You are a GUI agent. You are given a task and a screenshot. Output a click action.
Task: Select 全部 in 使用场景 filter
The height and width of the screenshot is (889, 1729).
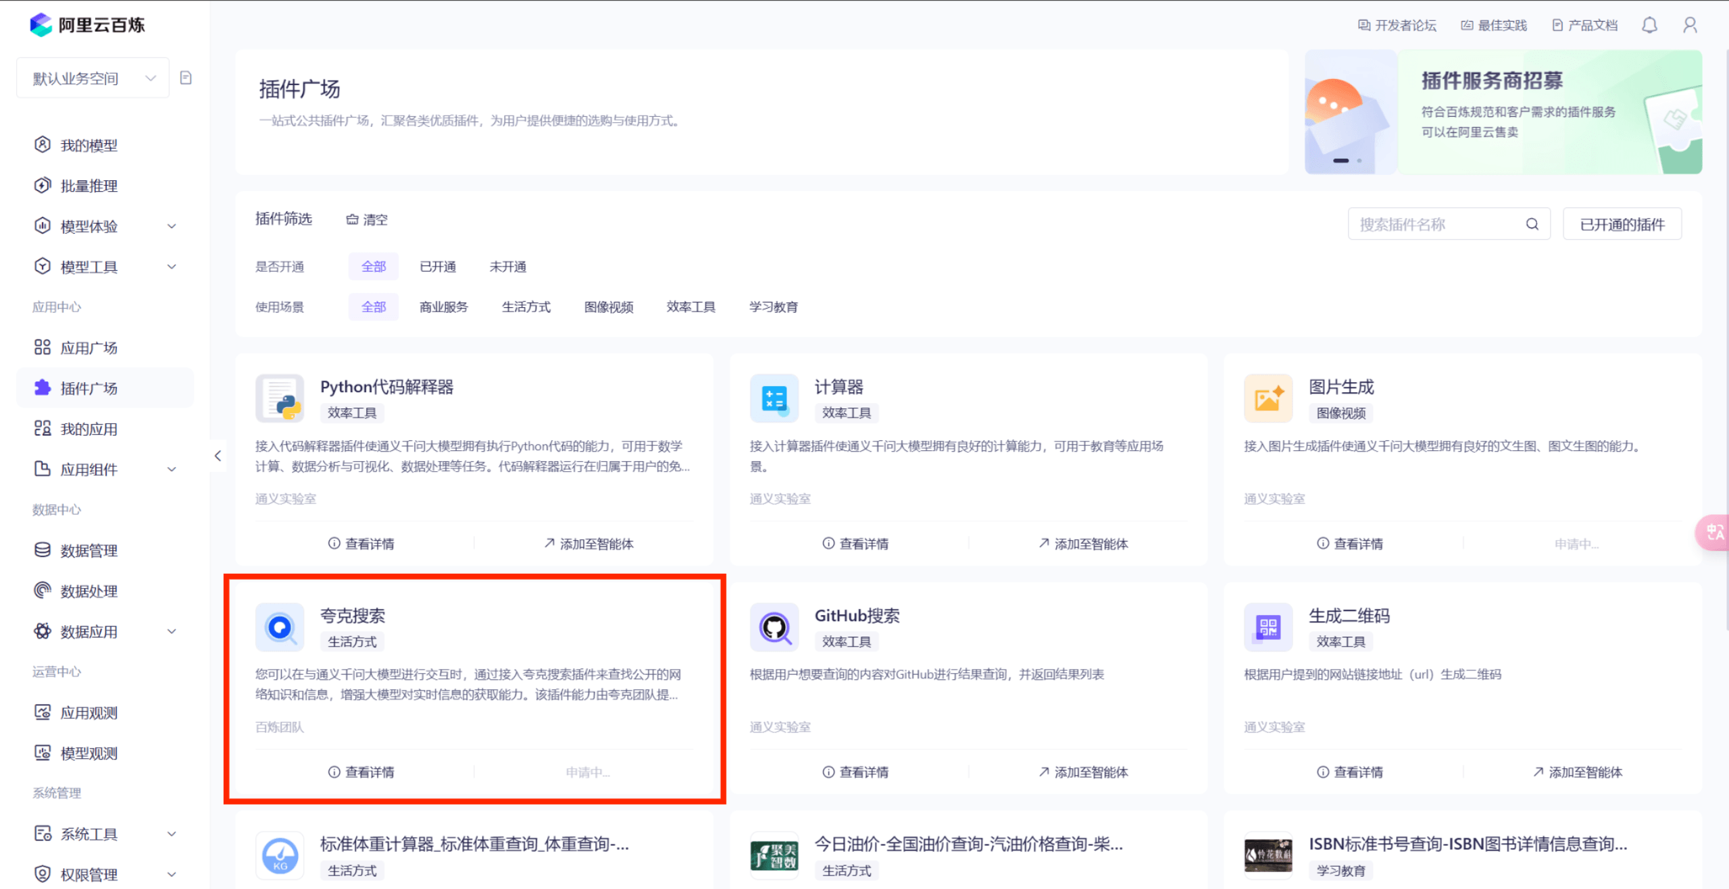374,307
